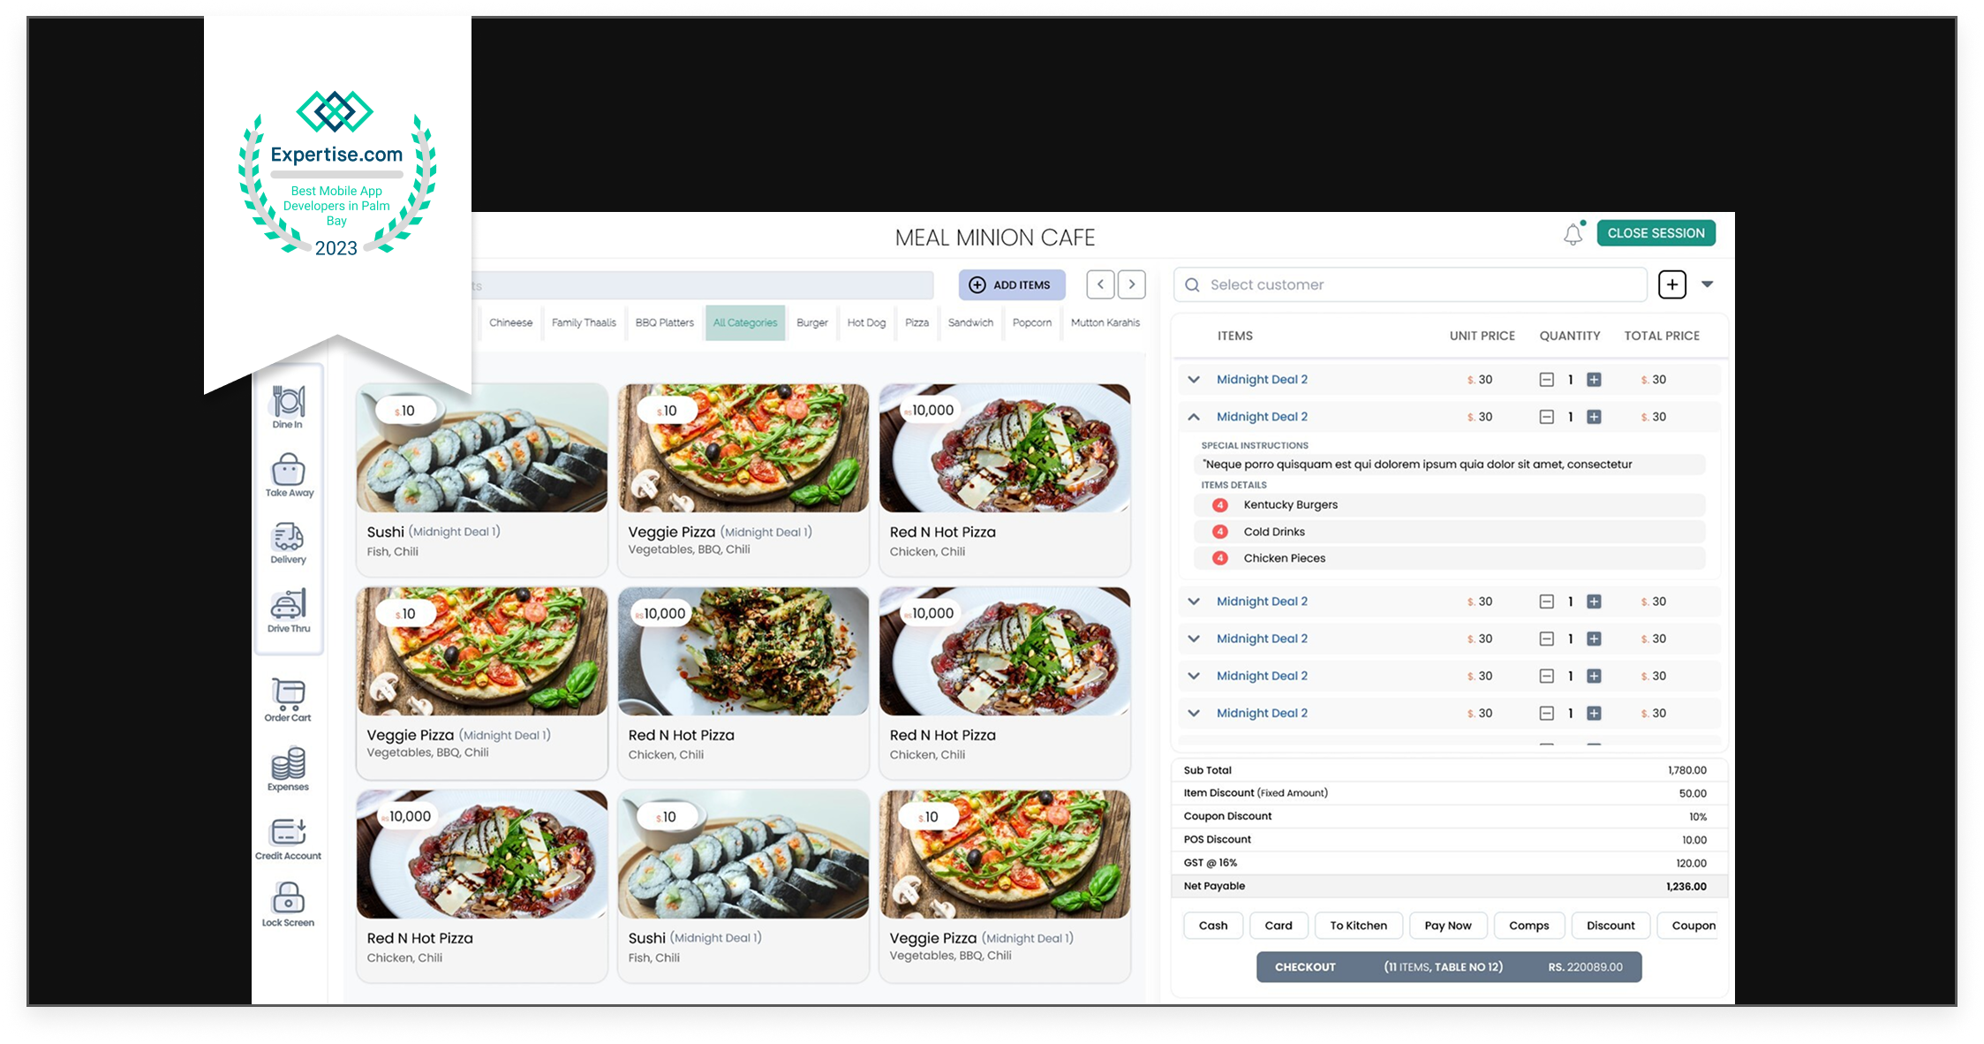Click the Item Discount (Fixed Amount) row
The image size is (1984, 1044).
pos(1450,793)
